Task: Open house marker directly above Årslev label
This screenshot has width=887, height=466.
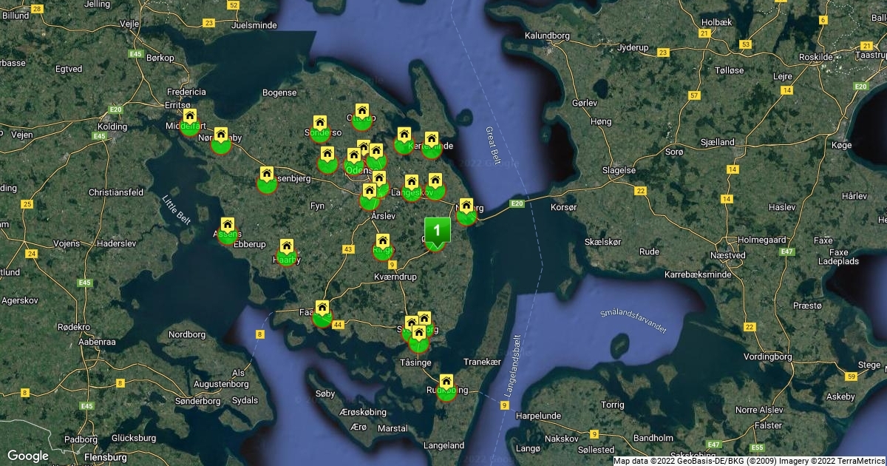Action: click(369, 192)
